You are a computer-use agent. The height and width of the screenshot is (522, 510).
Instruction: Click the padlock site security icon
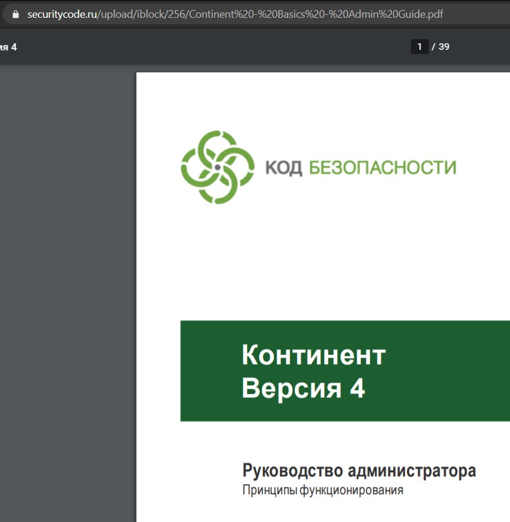point(15,14)
